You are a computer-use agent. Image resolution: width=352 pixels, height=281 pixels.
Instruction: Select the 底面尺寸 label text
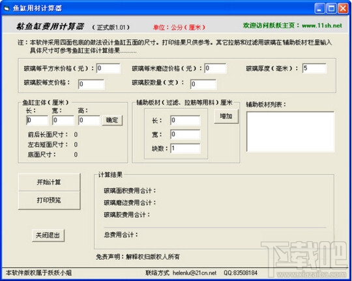click(42, 155)
